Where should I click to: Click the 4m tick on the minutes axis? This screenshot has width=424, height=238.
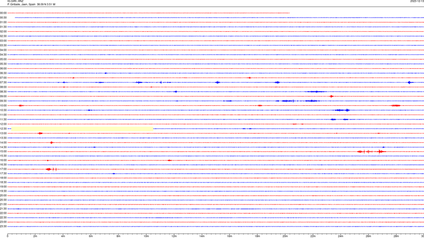pos(63,236)
